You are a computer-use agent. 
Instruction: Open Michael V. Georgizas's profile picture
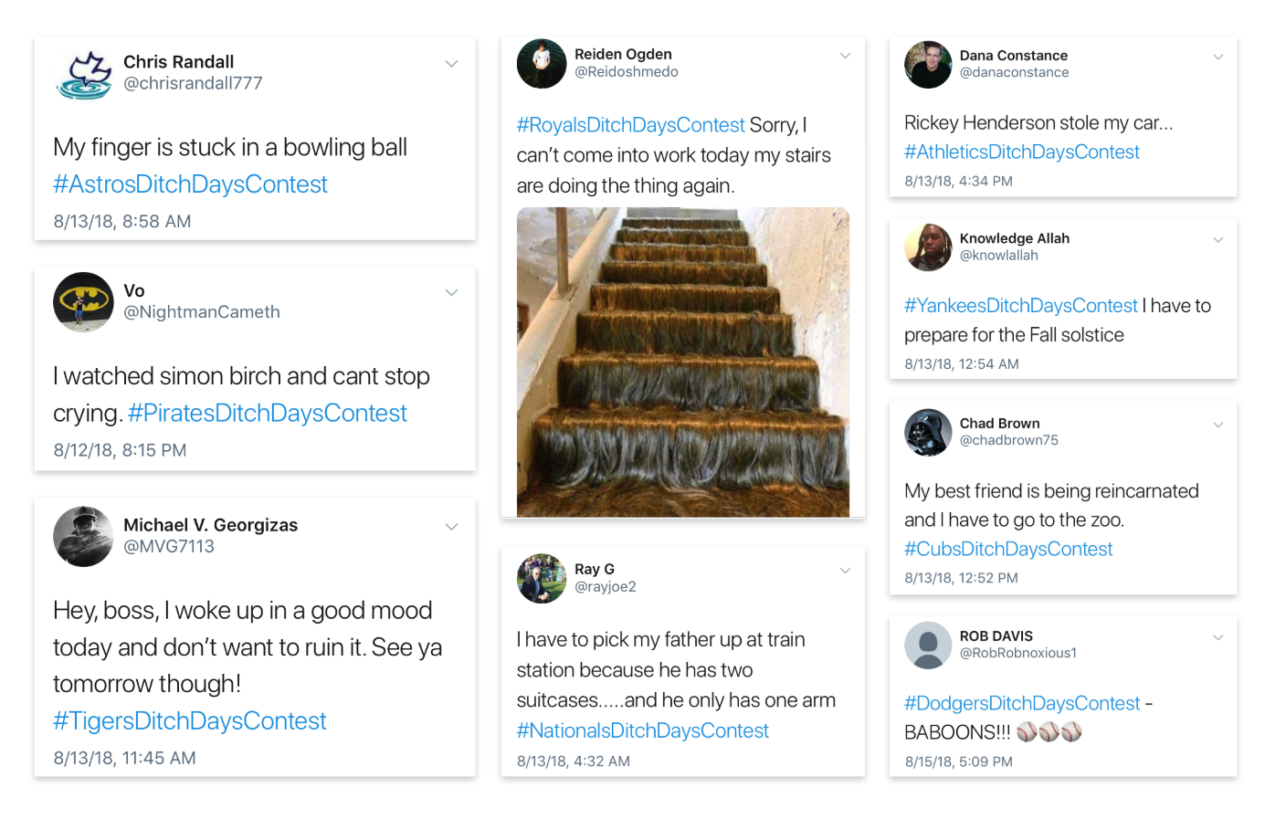tap(83, 537)
